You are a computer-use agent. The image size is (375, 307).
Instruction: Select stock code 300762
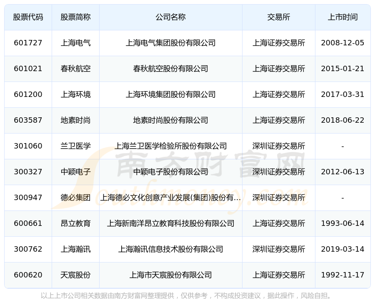point(28,249)
